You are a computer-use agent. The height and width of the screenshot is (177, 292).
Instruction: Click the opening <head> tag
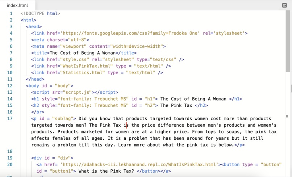[x=34, y=27]
